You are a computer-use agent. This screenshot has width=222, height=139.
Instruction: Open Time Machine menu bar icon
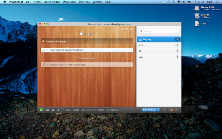coord(169,2)
